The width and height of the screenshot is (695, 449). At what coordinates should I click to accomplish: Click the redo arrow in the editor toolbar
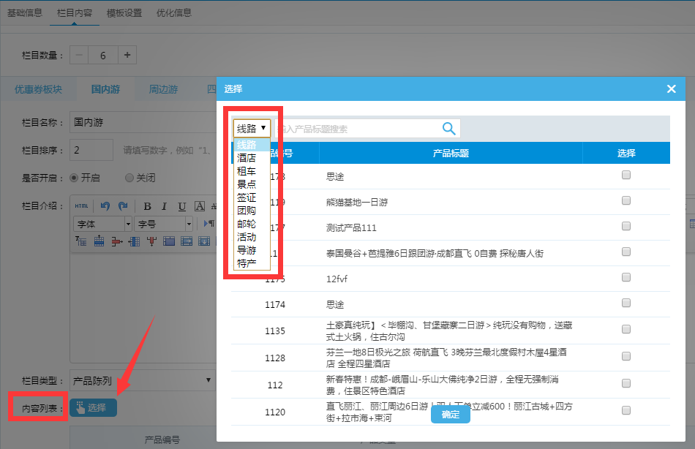[123, 205]
